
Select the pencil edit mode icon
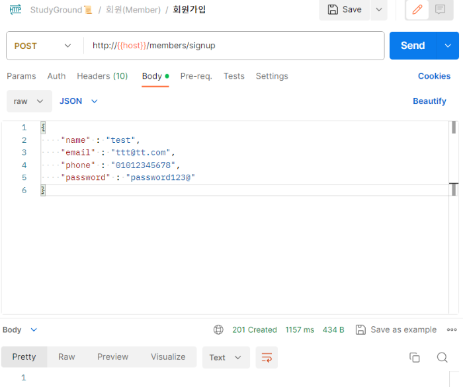tap(417, 9)
